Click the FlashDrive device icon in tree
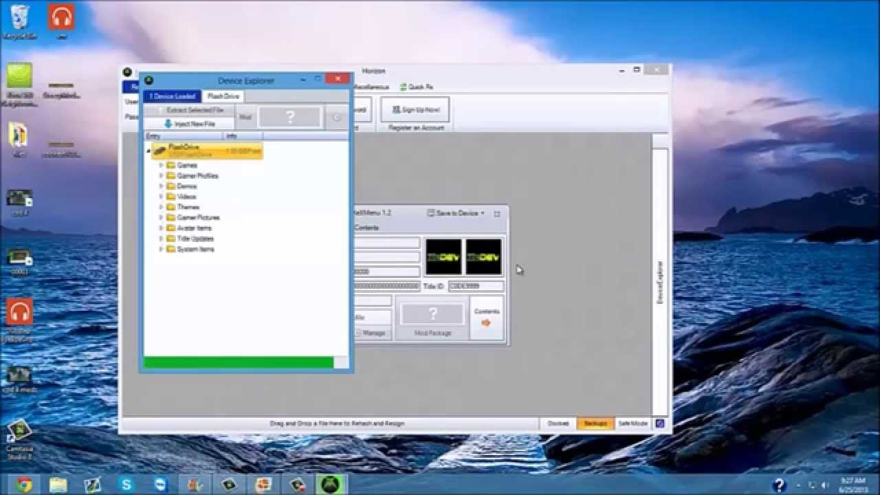This screenshot has width=880, height=495. click(x=159, y=151)
